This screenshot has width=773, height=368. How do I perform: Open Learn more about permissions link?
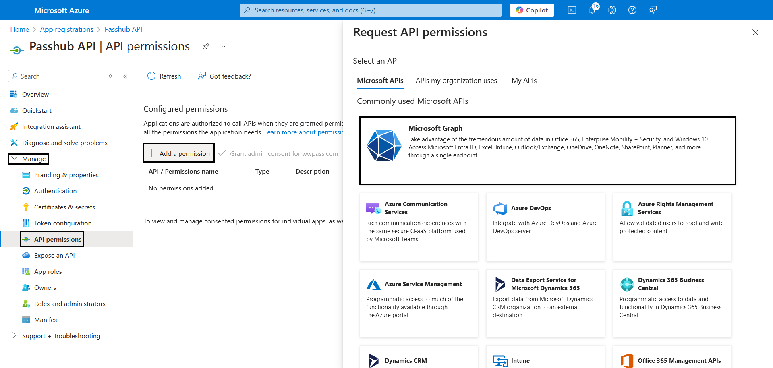pyautogui.click(x=303, y=132)
